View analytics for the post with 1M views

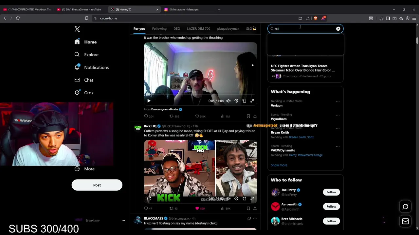(225, 116)
